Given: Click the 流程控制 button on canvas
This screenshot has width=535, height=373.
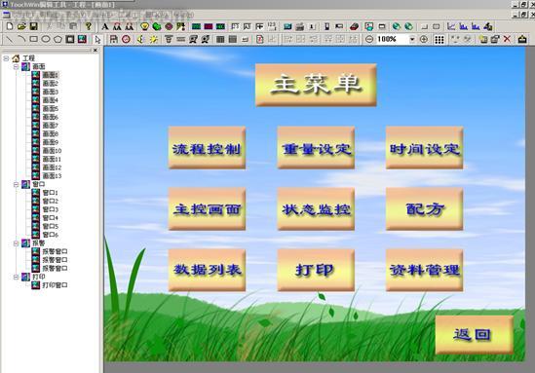Looking at the screenshot, I should pyautogui.click(x=207, y=148).
